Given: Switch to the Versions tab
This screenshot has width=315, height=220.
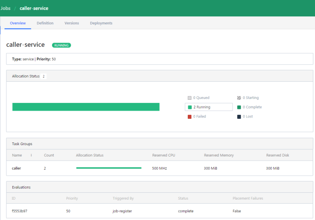Looking at the screenshot, I should click(x=72, y=23).
